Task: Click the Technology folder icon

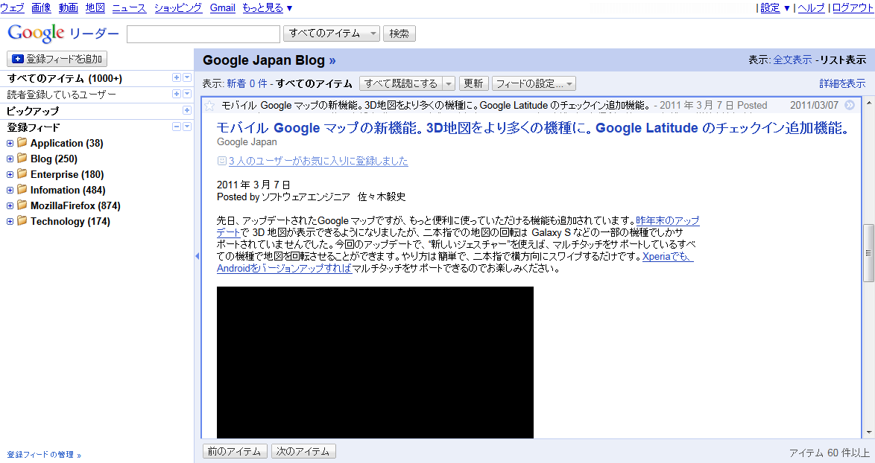Action: coord(22,220)
